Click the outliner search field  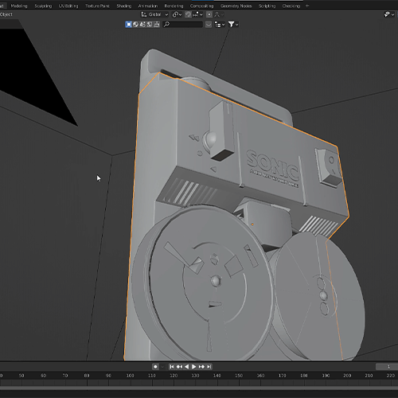183,25
